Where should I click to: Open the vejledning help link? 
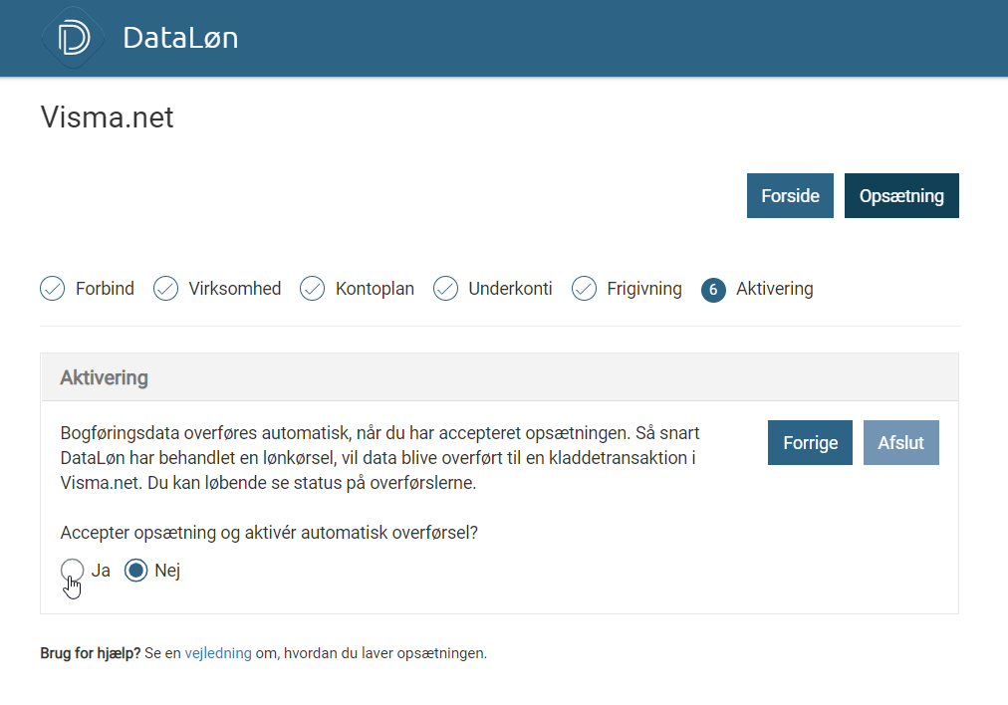pyautogui.click(x=218, y=654)
